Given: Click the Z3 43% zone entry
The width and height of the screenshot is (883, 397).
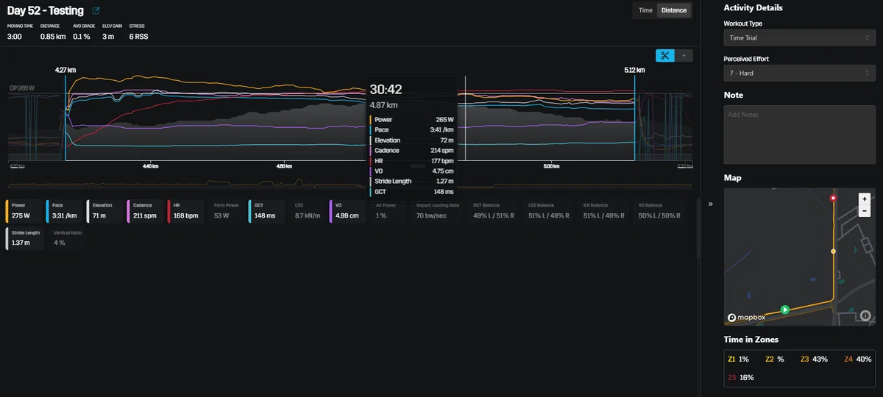Looking at the screenshot, I should [815, 360].
